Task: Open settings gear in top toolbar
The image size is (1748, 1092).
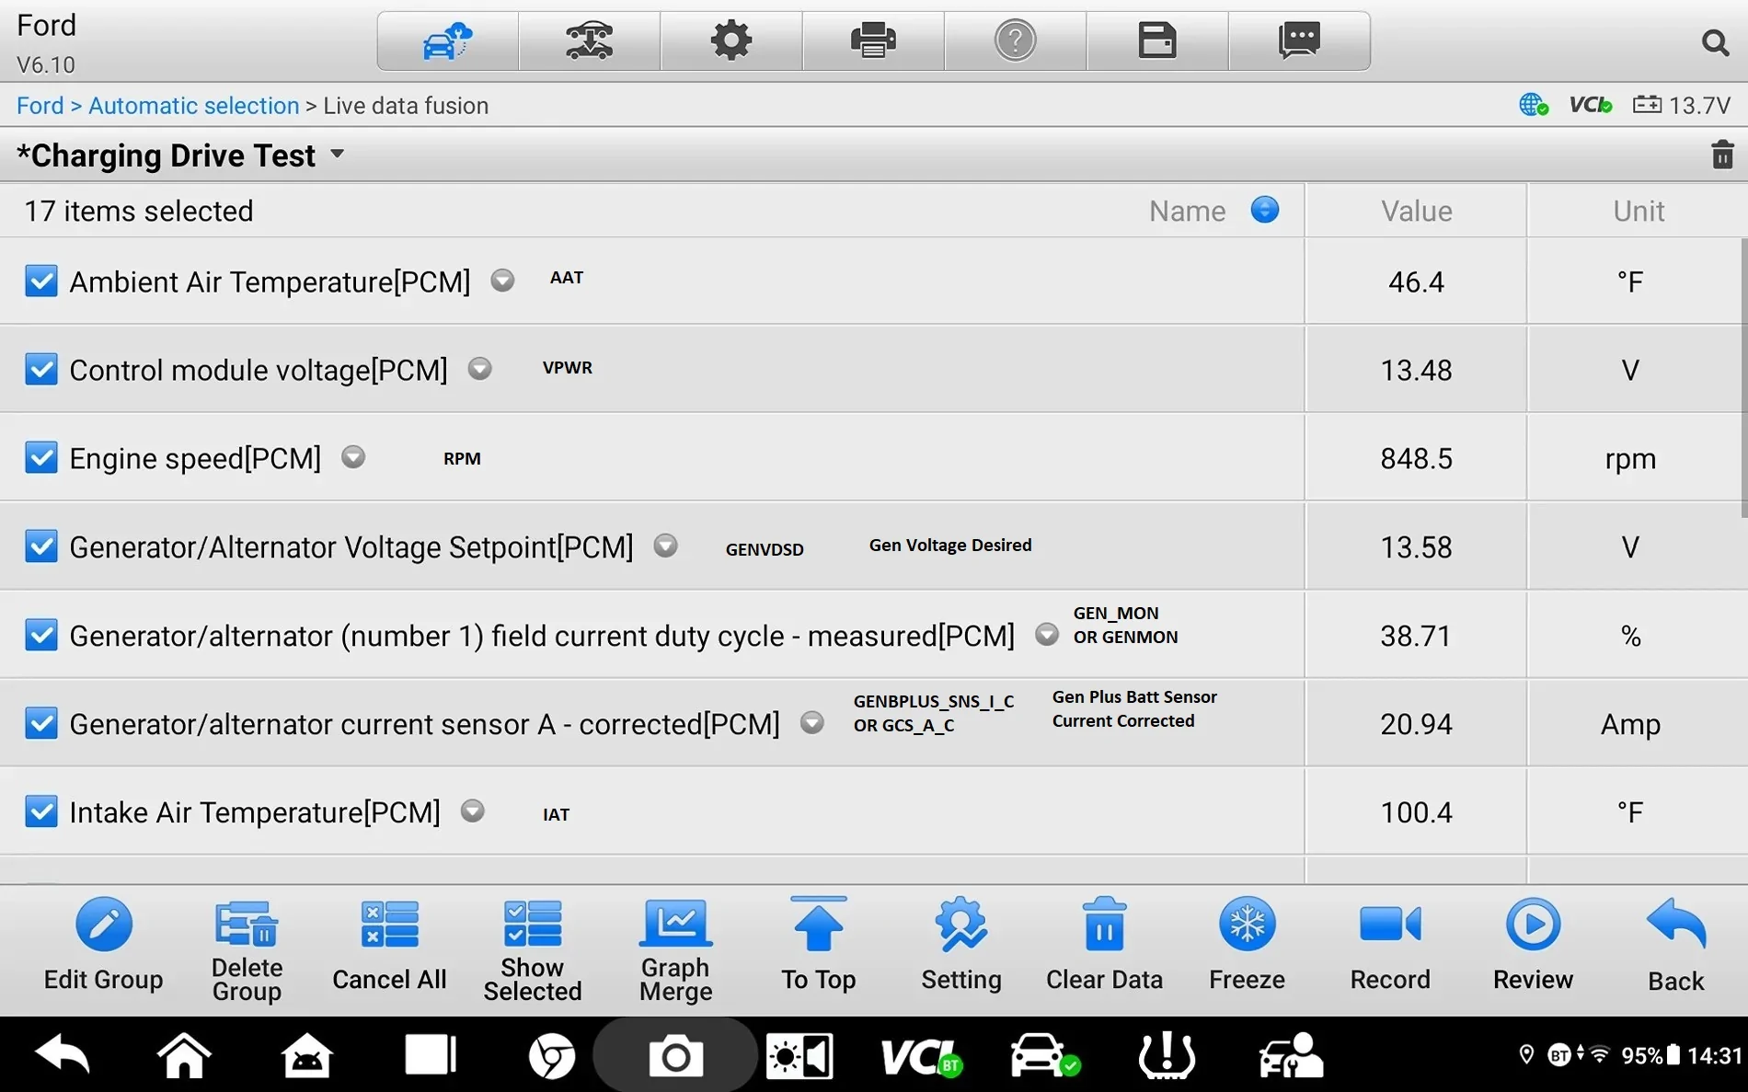Action: pos(731,41)
